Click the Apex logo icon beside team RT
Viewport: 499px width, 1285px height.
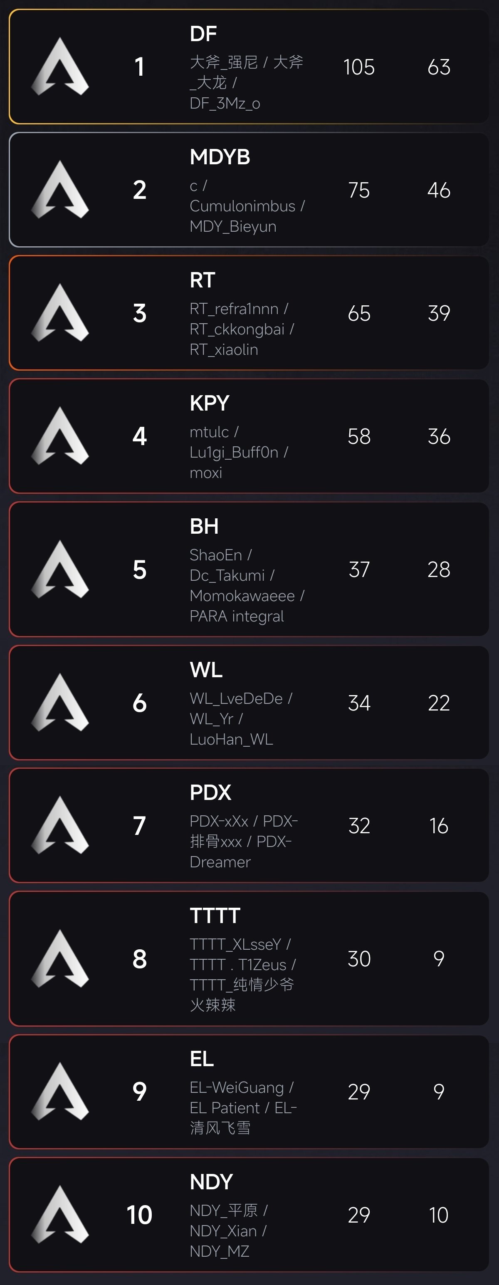click(x=60, y=313)
